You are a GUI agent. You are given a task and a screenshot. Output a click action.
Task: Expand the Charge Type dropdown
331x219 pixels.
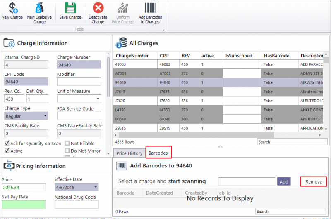point(45,116)
